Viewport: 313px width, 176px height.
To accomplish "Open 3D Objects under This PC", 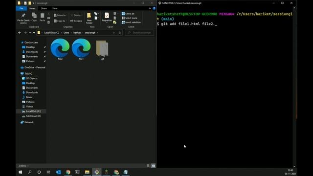I will [29, 78].
